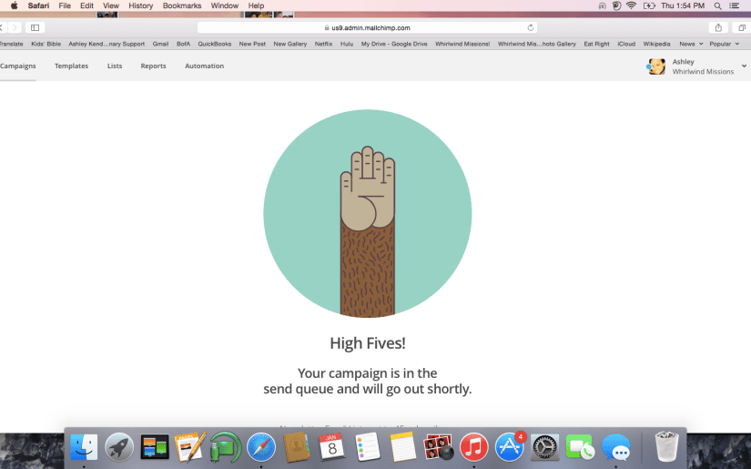The image size is (751, 469).
Task: Open Hulu bookmark
Action: pos(347,44)
